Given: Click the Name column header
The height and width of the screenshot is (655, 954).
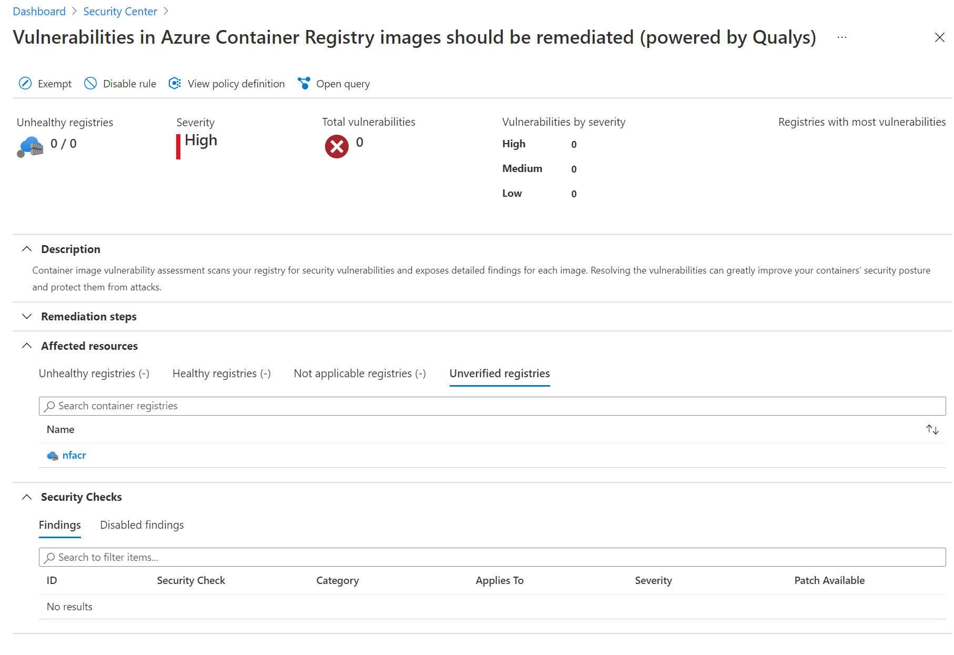Looking at the screenshot, I should pyautogui.click(x=60, y=429).
